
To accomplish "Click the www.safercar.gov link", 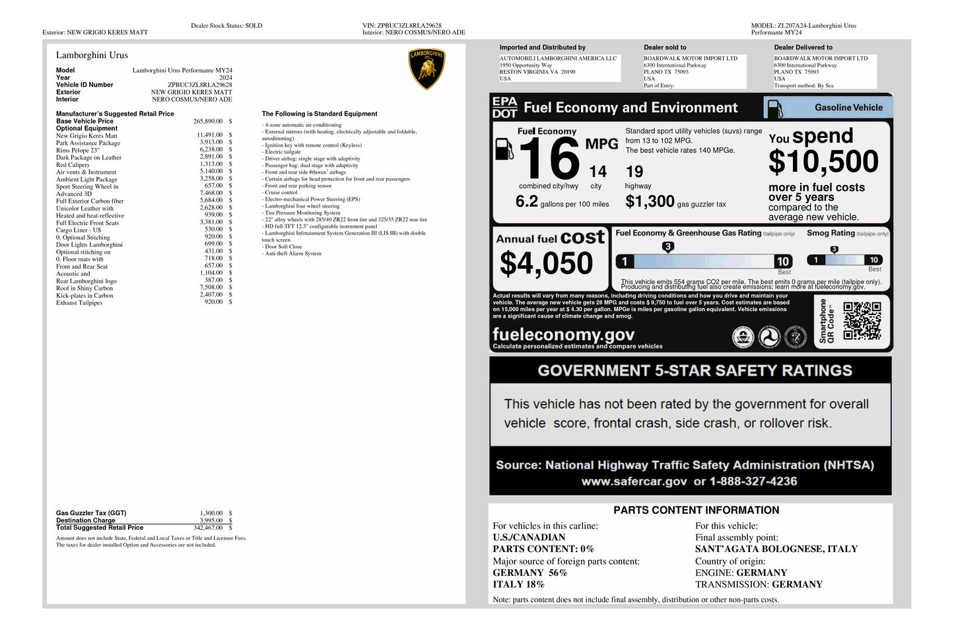I will tap(633, 481).
